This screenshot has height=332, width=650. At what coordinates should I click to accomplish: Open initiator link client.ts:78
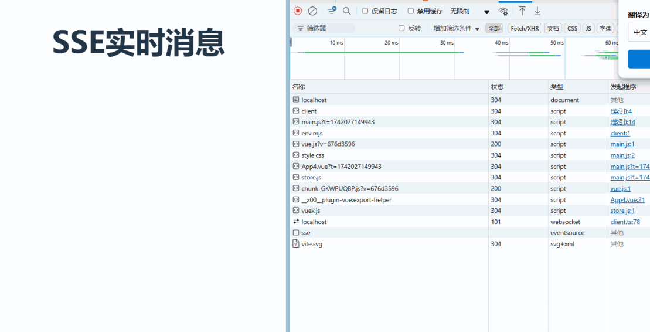[625, 222]
